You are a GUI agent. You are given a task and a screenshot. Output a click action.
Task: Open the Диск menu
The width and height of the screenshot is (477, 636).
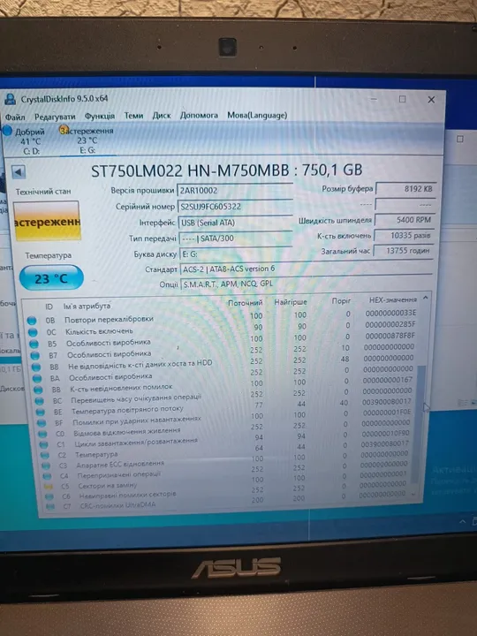click(x=162, y=115)
